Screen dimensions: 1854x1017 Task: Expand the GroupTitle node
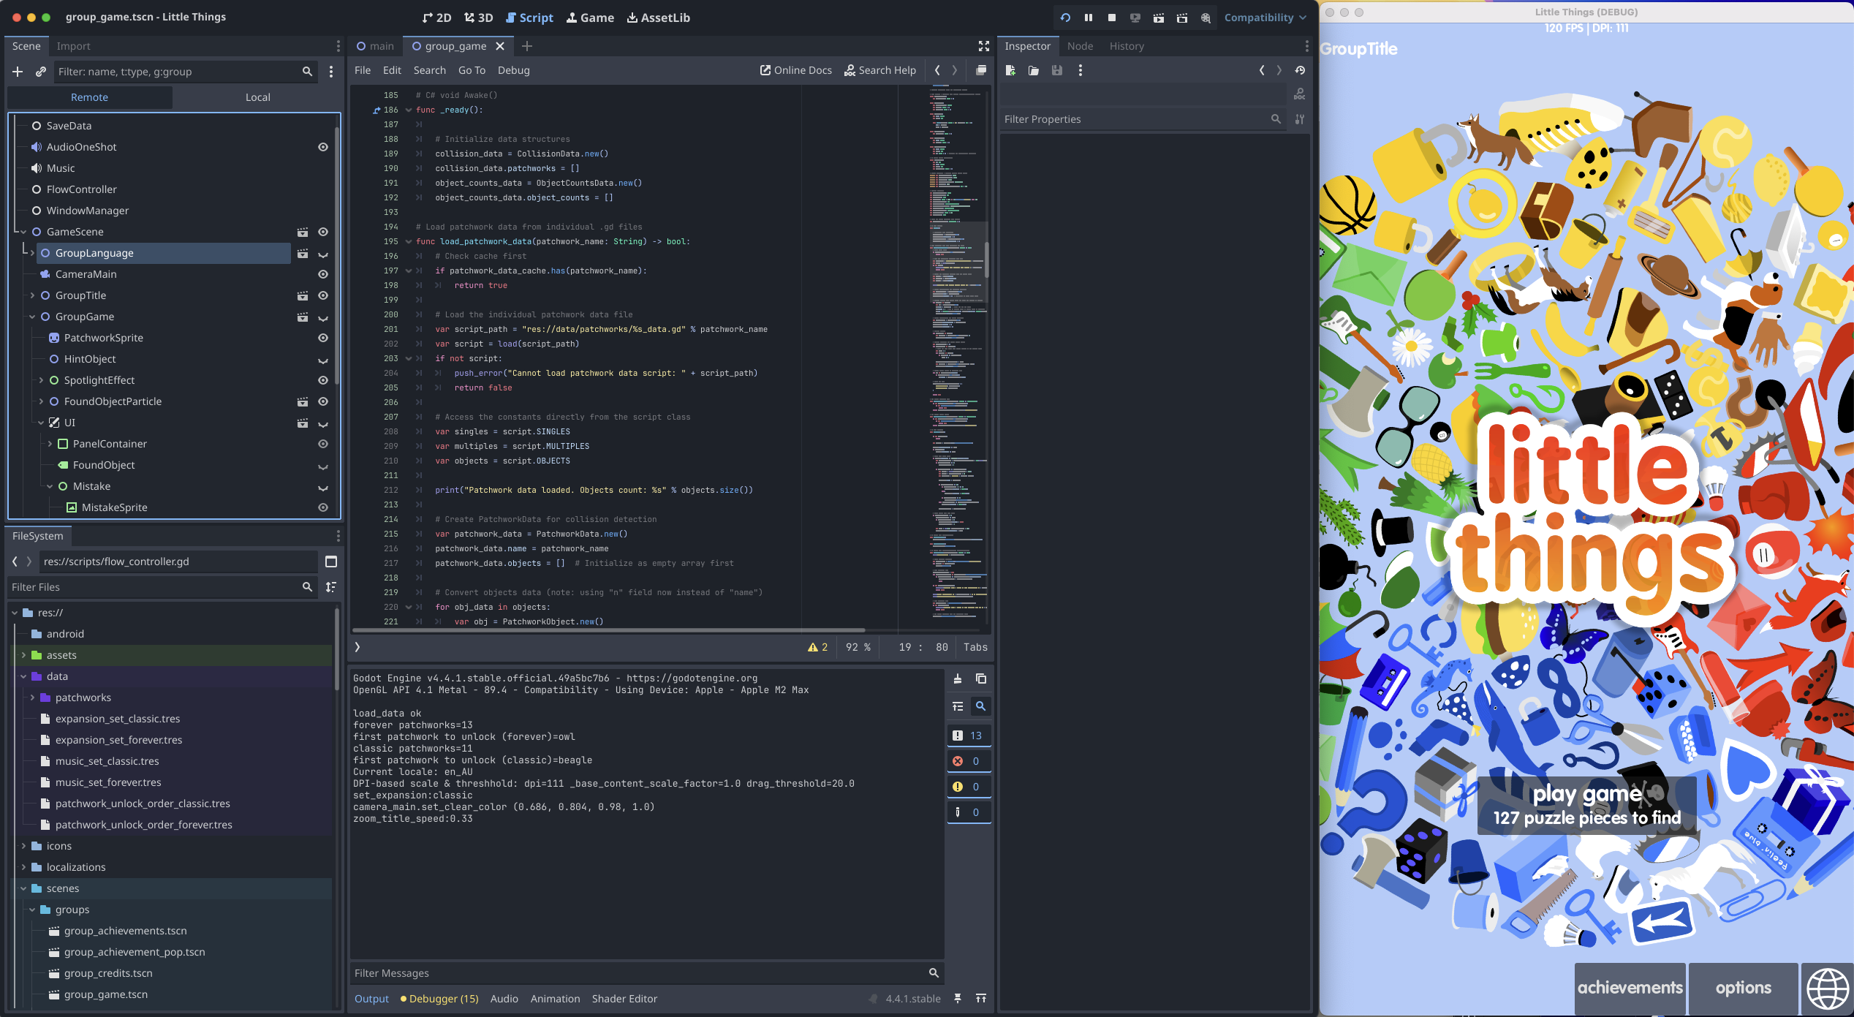(32, 295)
